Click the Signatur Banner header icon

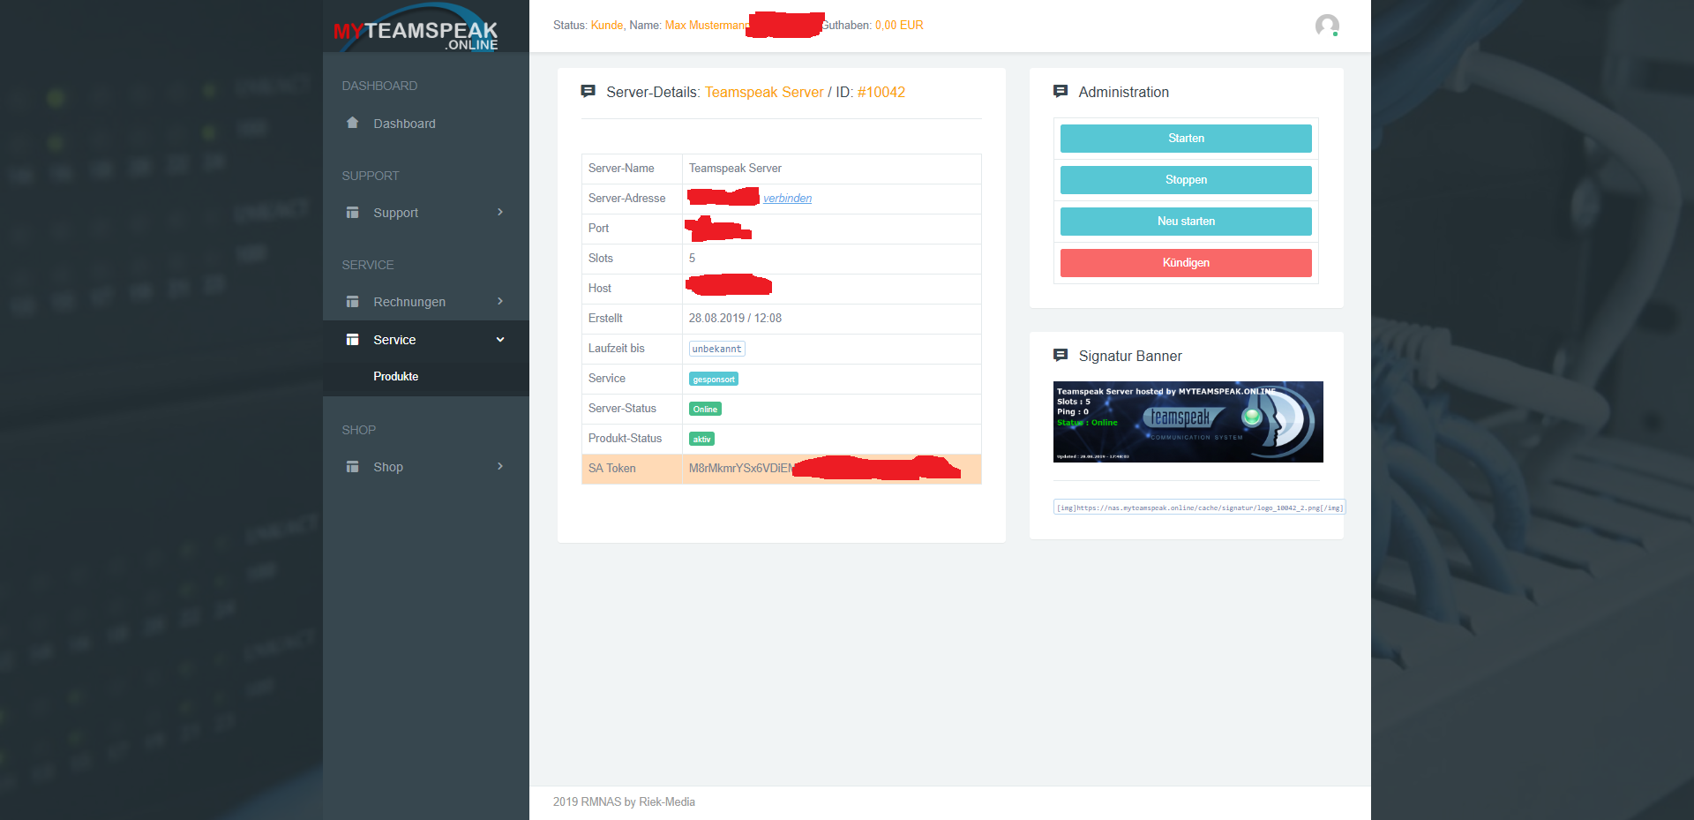coord(1061,356)
